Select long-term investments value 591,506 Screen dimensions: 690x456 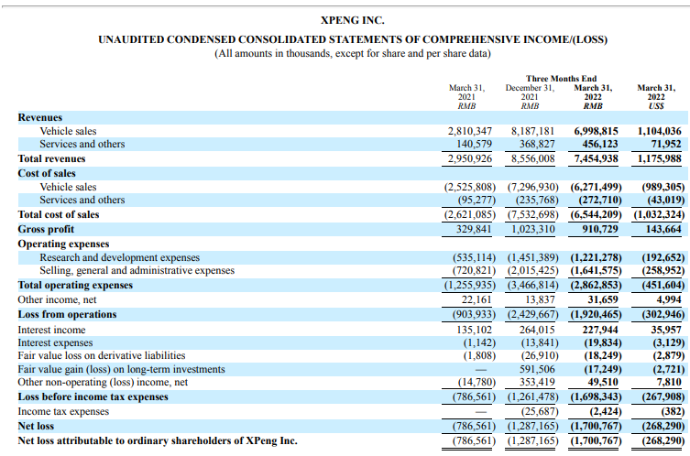[x=537, y=369]
